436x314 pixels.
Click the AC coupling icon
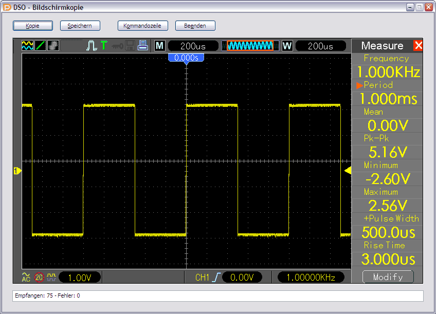[26, 277]
